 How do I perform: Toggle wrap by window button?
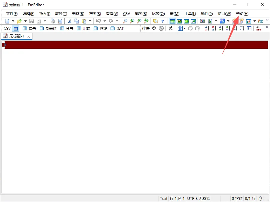click(x=186, y=21)
